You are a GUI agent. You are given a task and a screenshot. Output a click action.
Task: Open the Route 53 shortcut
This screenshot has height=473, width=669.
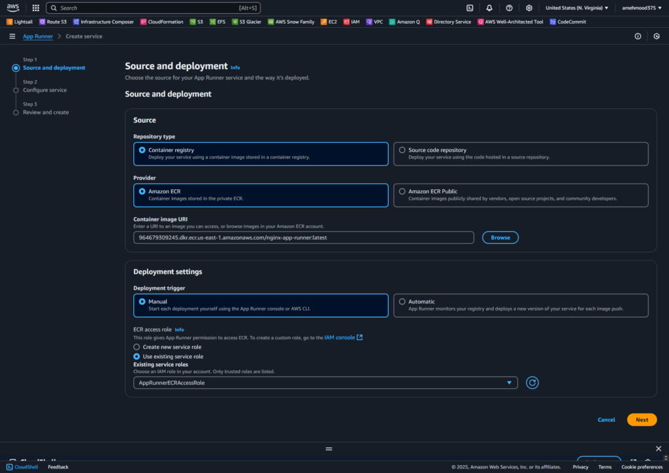(53, 22)
